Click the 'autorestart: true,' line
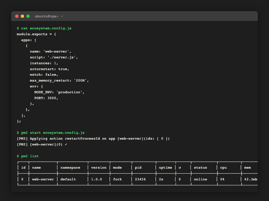Image resolution: width=269 pixels, height=201 pixels. 49,69
